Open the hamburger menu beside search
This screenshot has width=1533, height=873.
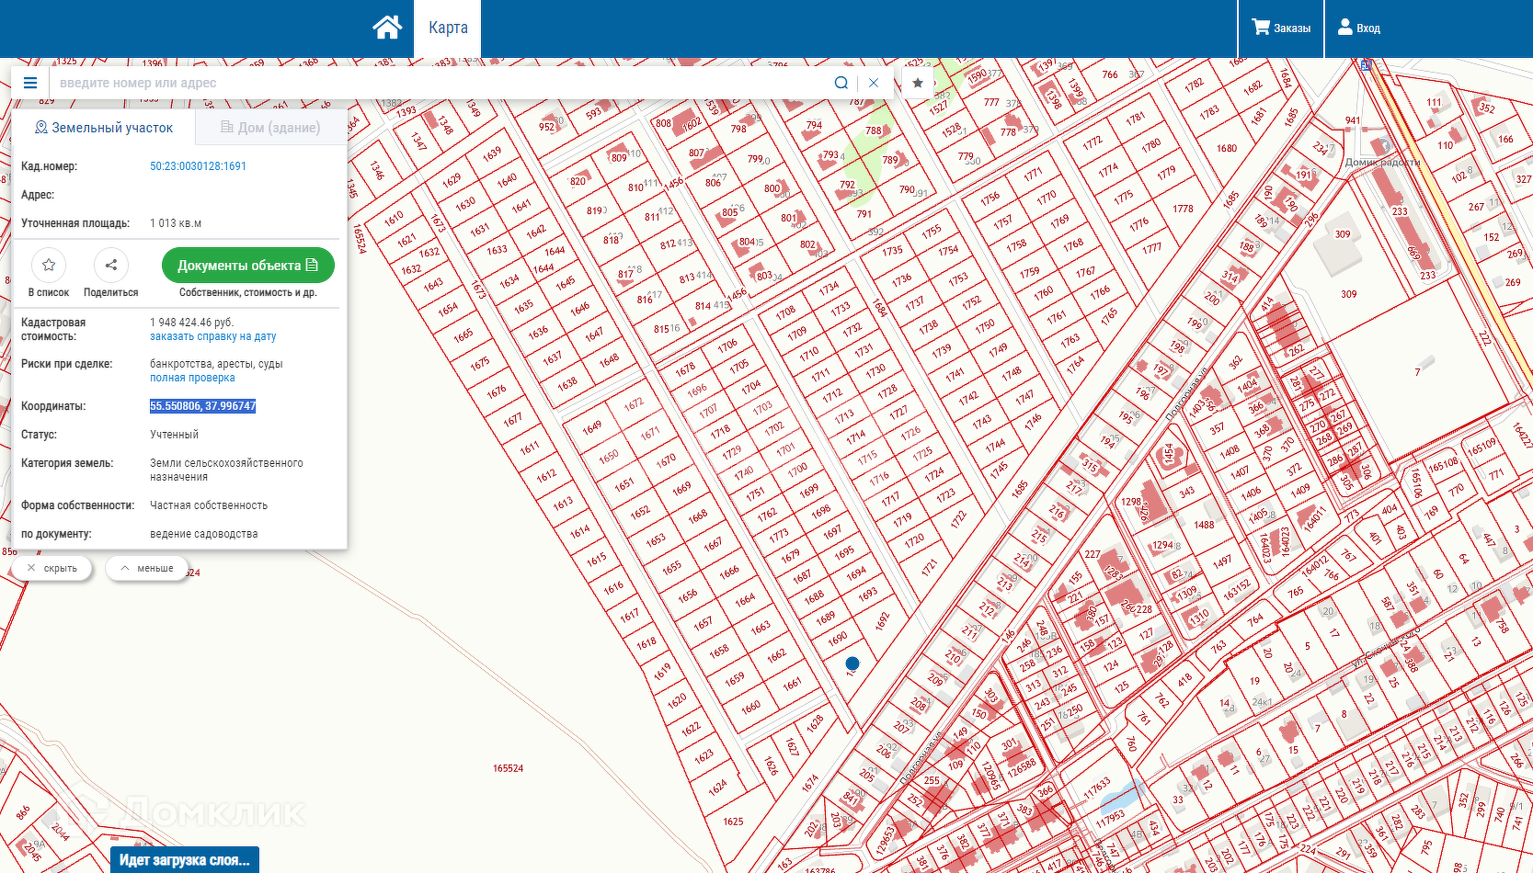pyautogui.click(x=30, y=83)
